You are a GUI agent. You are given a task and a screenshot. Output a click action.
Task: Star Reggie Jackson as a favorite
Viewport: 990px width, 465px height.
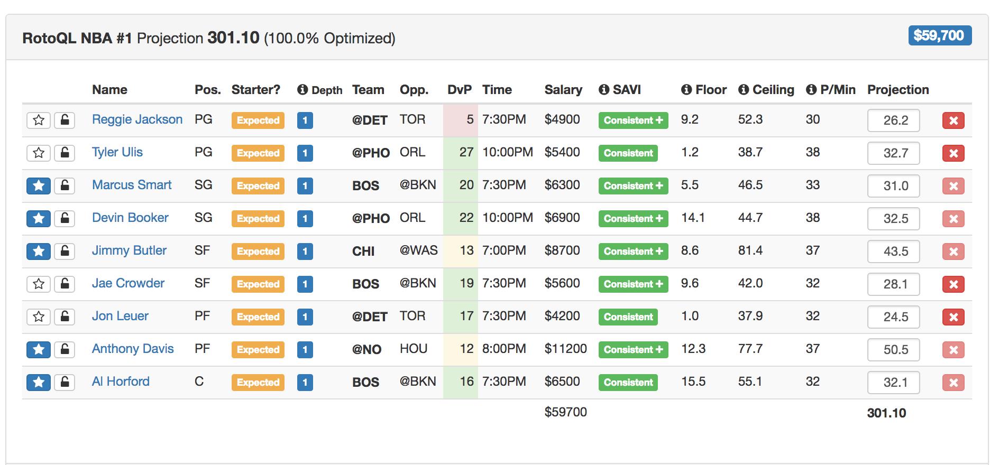(x=39, y=120)
